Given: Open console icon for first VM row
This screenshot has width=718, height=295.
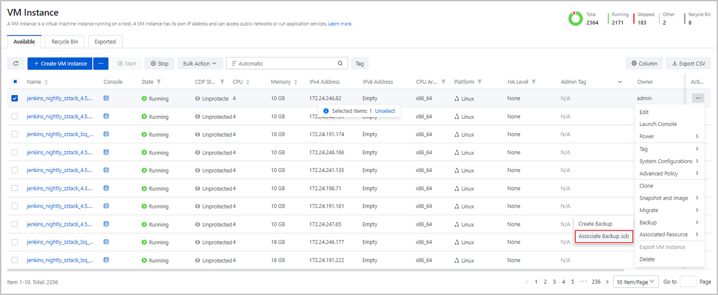Looking at the screenshot, I should coord(107,99).
